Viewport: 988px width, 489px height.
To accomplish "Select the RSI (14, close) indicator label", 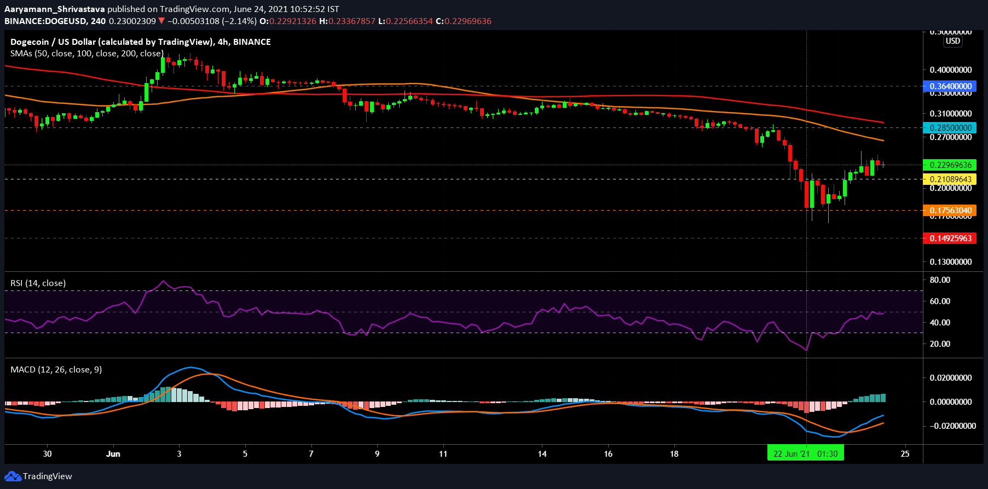I will point(38,283).
